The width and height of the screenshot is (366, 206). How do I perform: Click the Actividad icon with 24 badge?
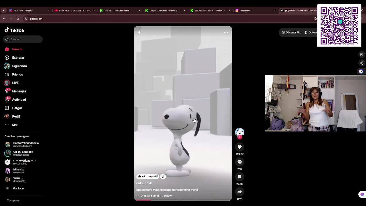pos(7,100)
